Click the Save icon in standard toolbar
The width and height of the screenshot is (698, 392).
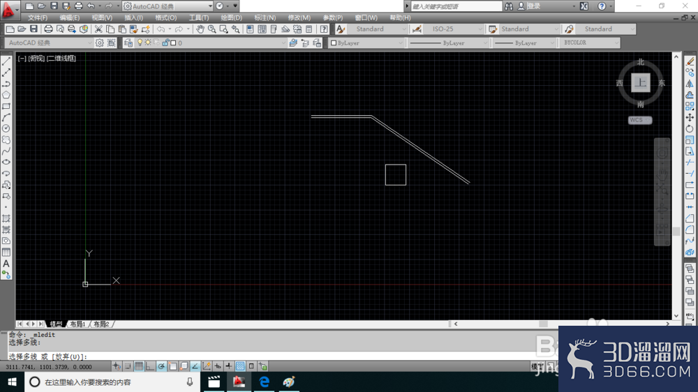(x=34, y=29)
